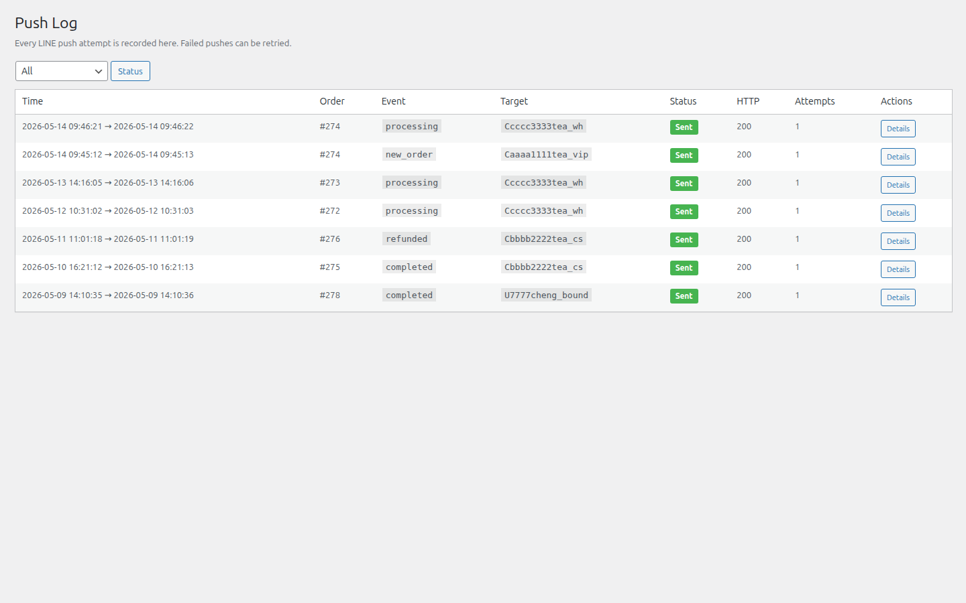This screenshot has height=603, width=966.
Task: Click the new_order event tag
Action: tap(409, 154)
